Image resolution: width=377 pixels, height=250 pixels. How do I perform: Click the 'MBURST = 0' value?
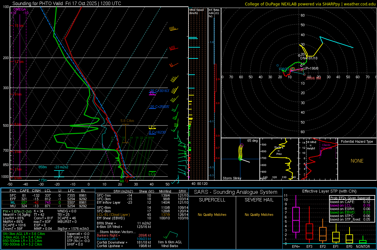pyautogui.click(x=67, y=222)
